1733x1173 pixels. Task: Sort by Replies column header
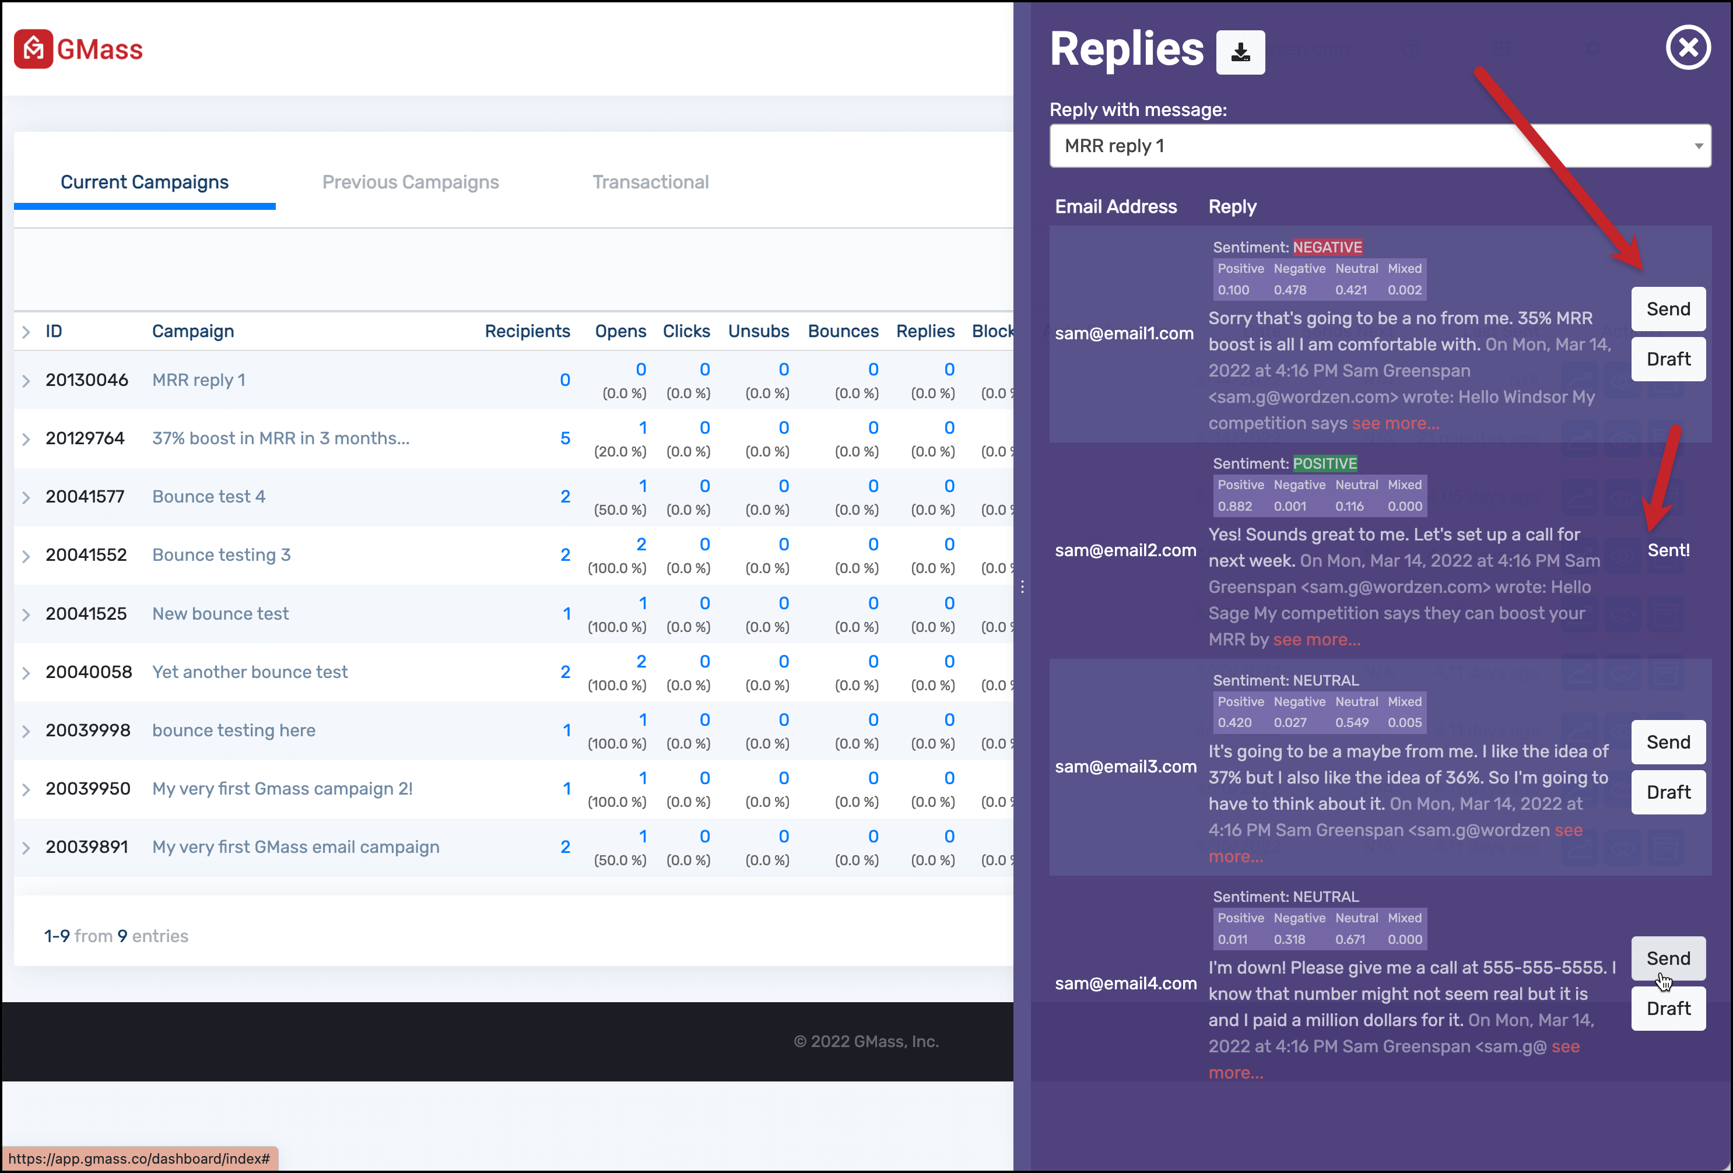point(925,331)
